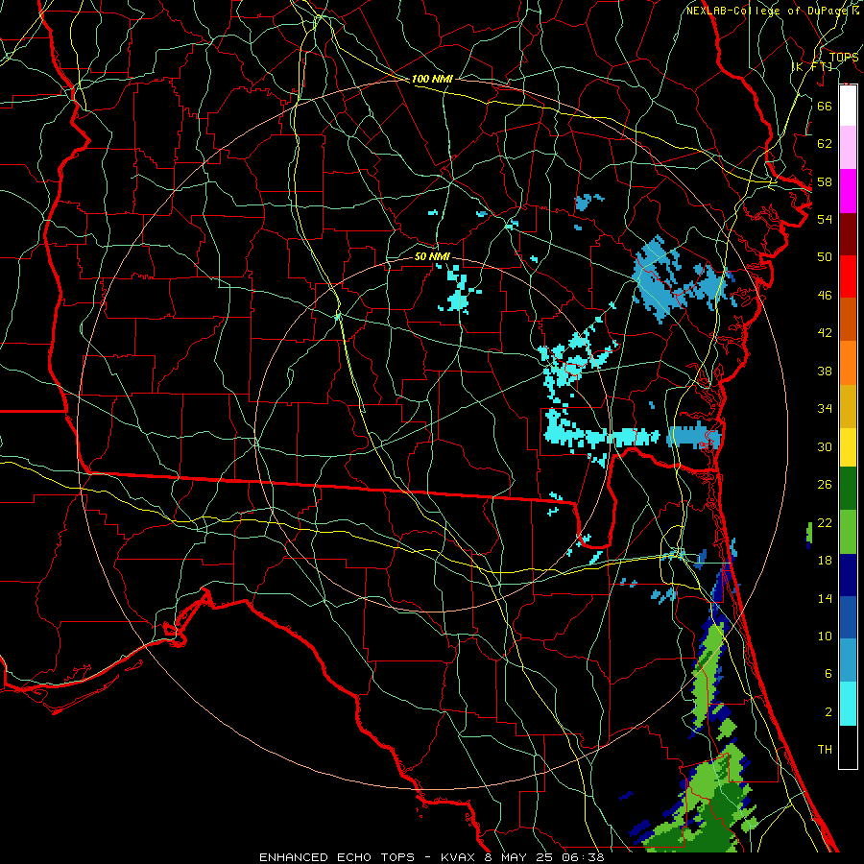This screenshot has height=864, width=864.
Task: Select the medium blue legend swatch
Action: 848,617
